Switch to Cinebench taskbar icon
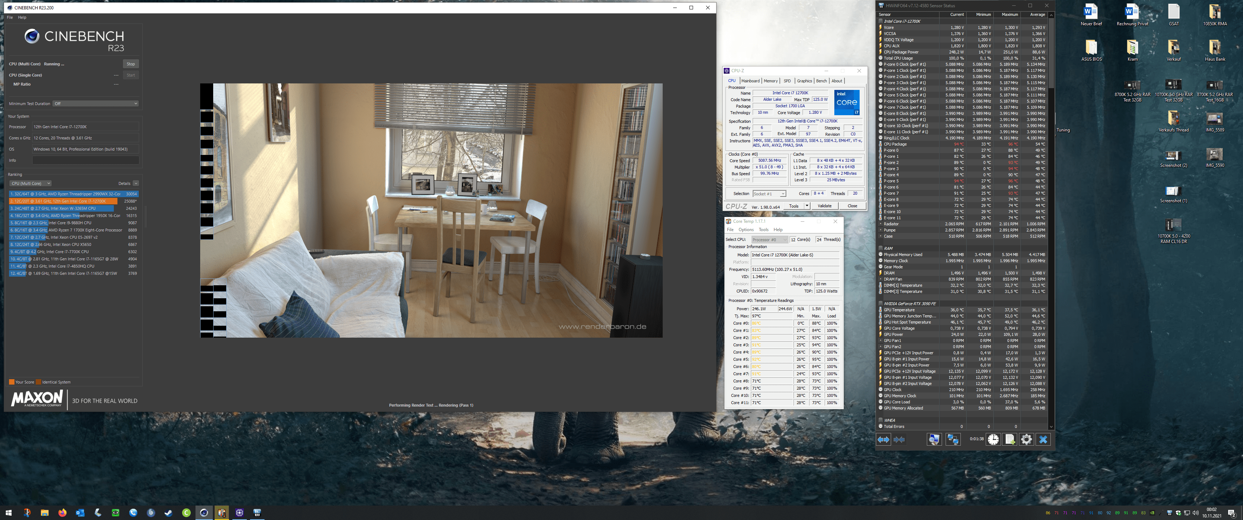The width and height of the screenshot is (1243, 520). coord(204,512)
